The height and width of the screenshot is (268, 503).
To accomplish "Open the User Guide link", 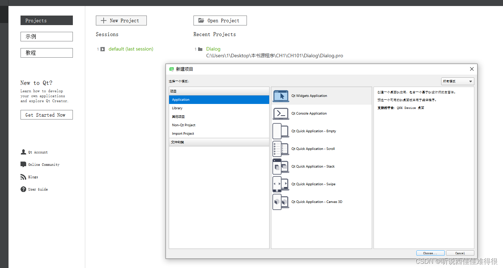I will (x=38, y=190).
